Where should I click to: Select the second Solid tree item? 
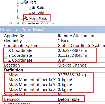[40, 13]
